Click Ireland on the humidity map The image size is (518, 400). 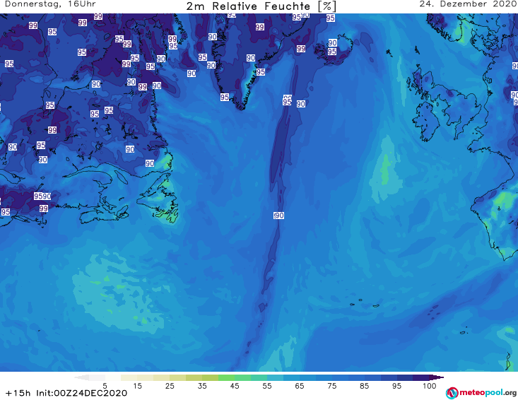click(x=426, y=121)
